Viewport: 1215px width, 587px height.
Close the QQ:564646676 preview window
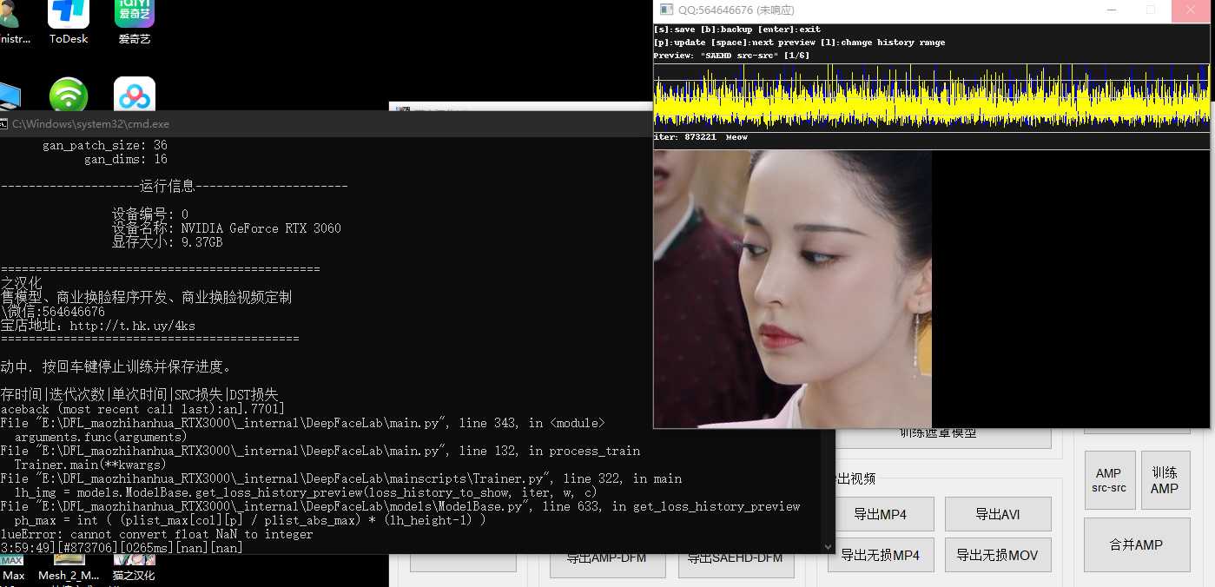point(1191,10)
